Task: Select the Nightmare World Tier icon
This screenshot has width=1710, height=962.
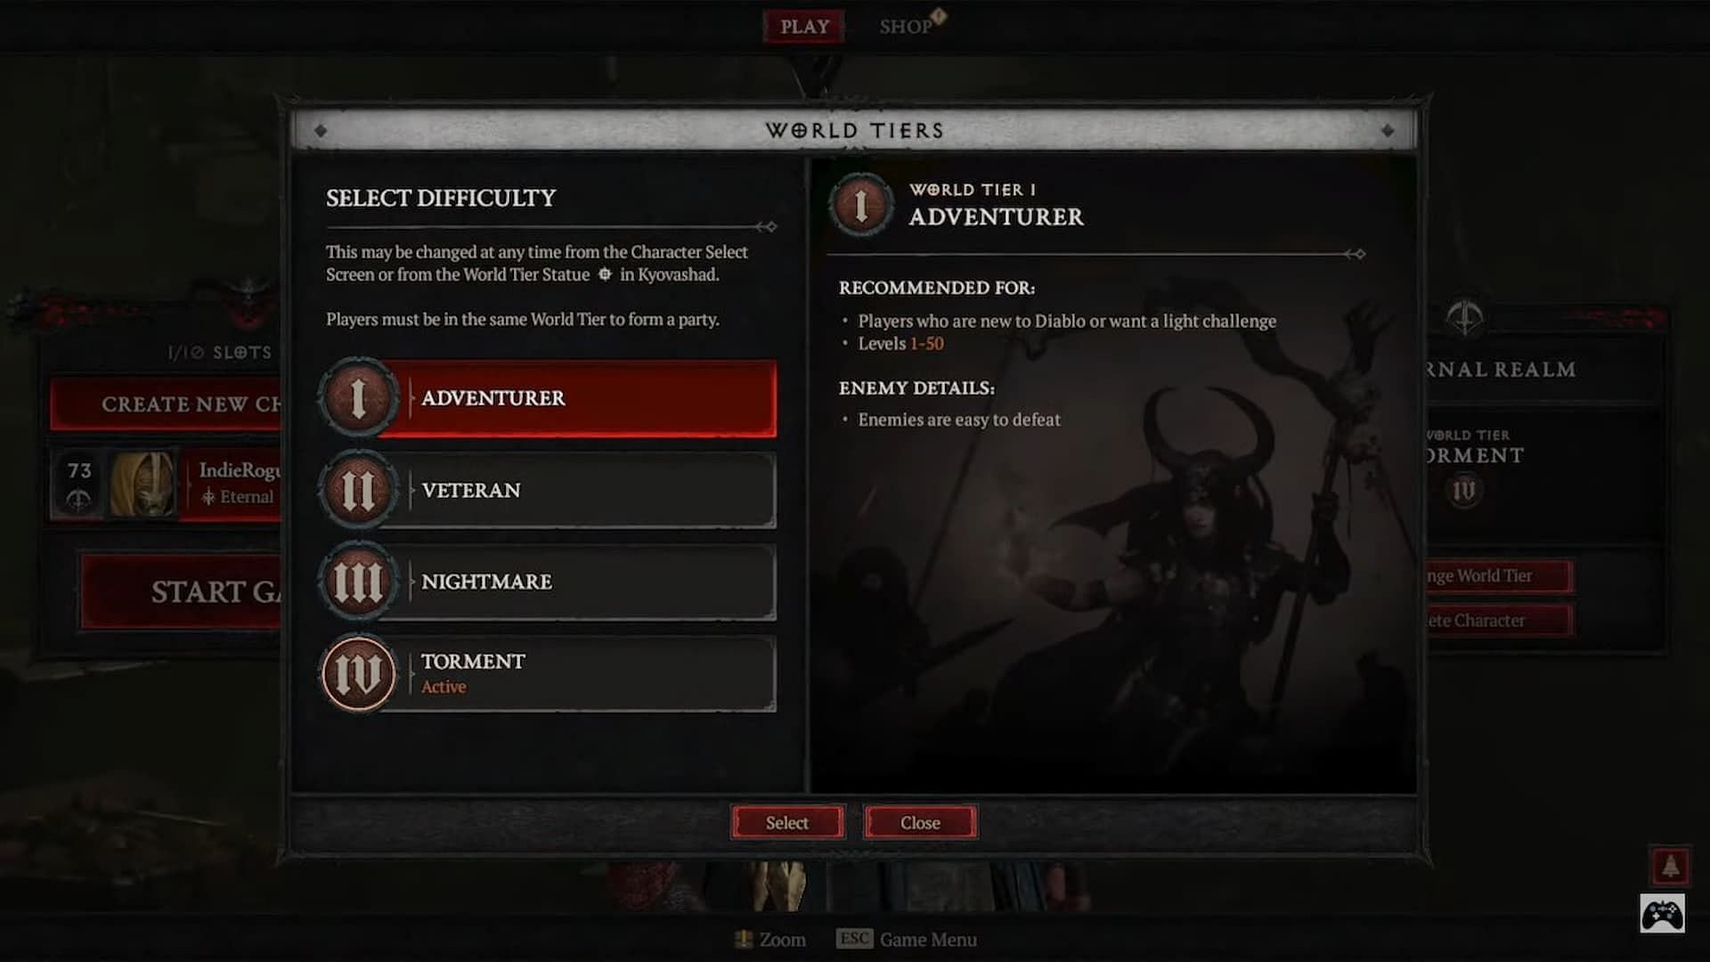Action: [357, 580]
